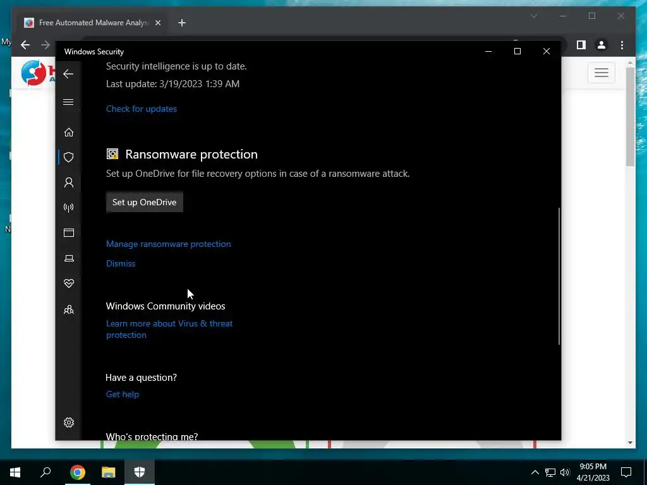Open taskbar search magnifier
The width and height of the screenshot is (647, 485).
click(x=45, y=472)
